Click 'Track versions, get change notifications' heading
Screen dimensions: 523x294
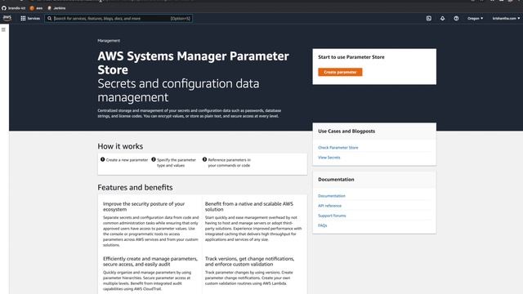[x=249, y=261]
